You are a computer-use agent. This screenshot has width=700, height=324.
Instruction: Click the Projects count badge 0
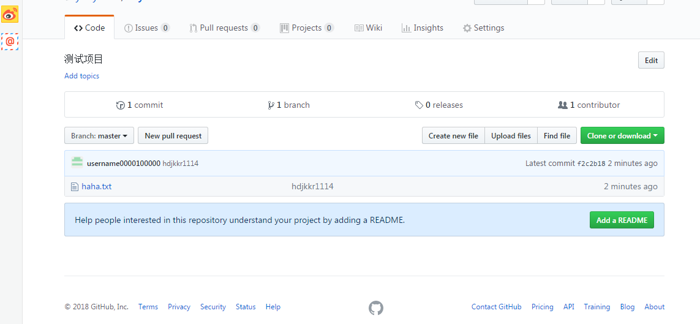click(329, 28)
